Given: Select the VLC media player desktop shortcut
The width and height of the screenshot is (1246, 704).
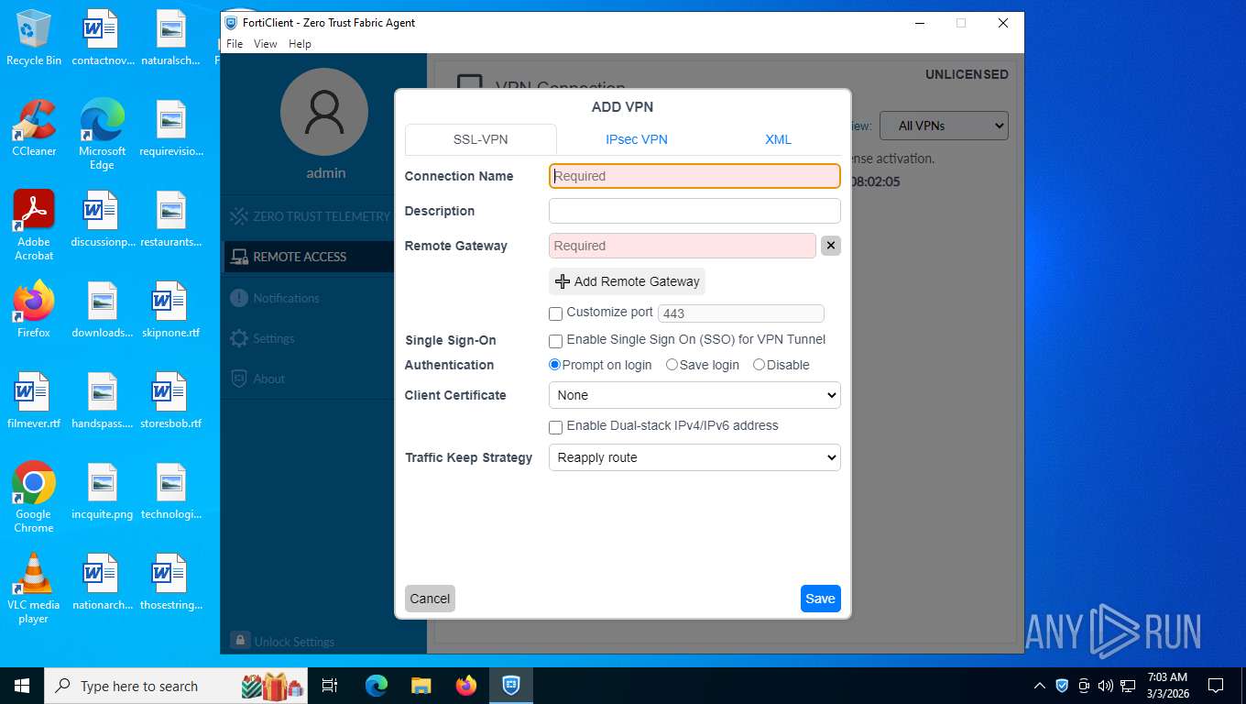Looking at the screenshot, I should (34, 588).
